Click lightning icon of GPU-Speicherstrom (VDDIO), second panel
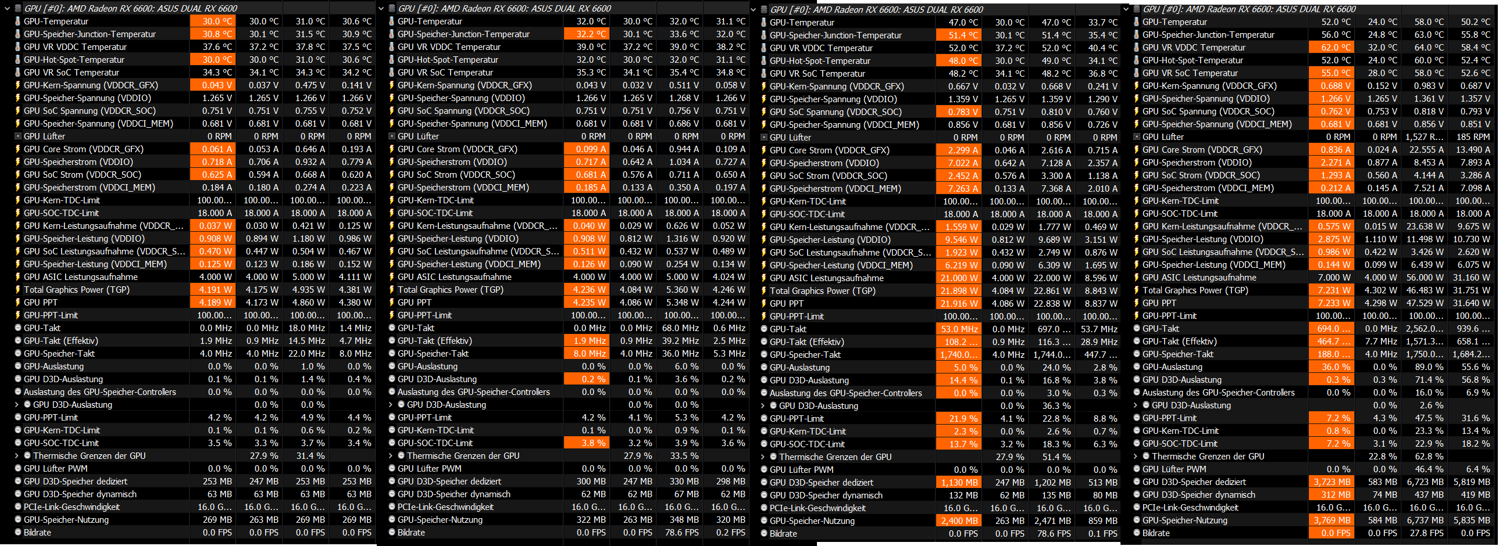 [392, 162]
